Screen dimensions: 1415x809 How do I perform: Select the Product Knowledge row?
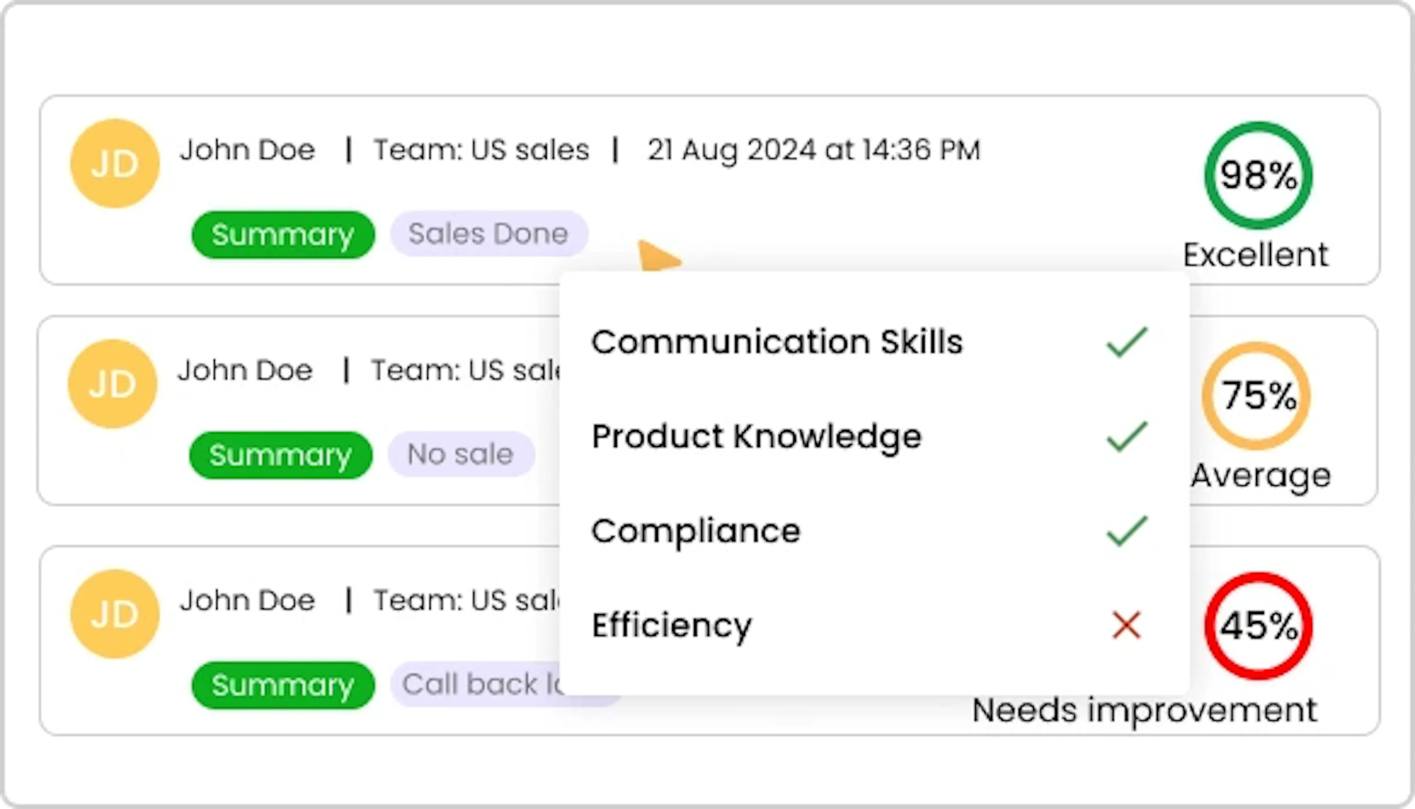pos(870,436)
